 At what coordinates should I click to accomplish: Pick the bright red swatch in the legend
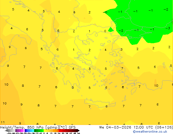tap(59, 130)
